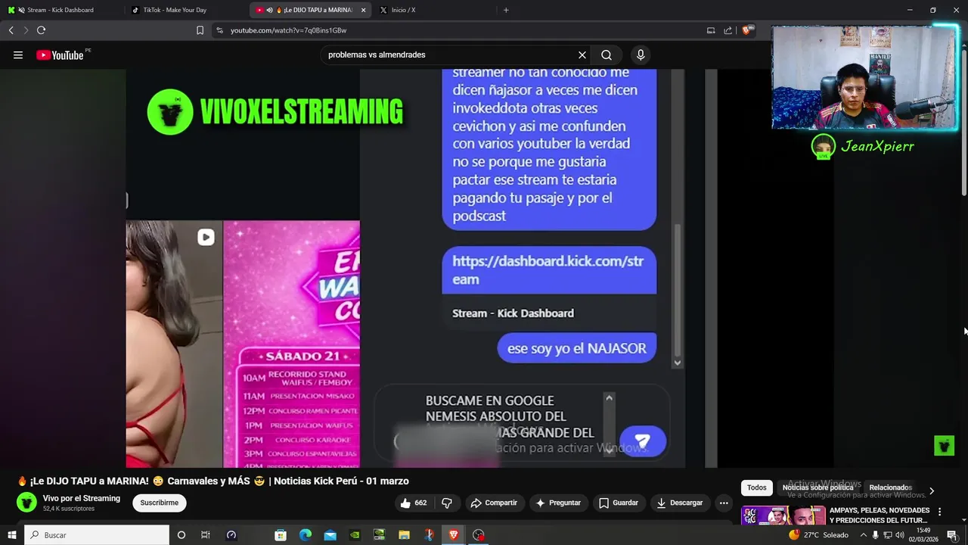The height and width of the screenshot is (545, 968).
Task: Save video with the Guardar button
Action: [x=619, y=503]
